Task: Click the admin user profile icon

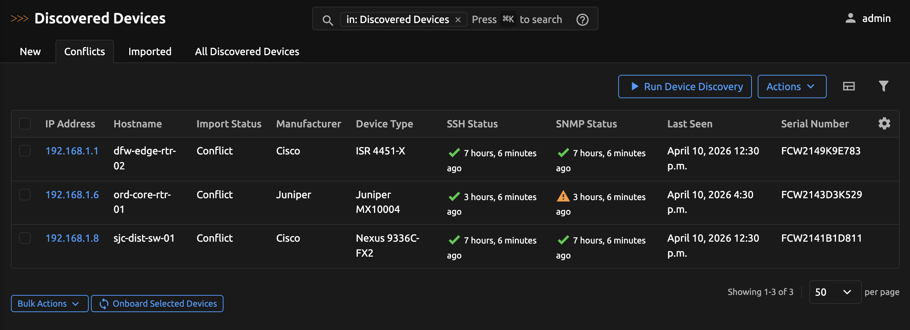Action: pyautogui.click(x=850, y=18)
